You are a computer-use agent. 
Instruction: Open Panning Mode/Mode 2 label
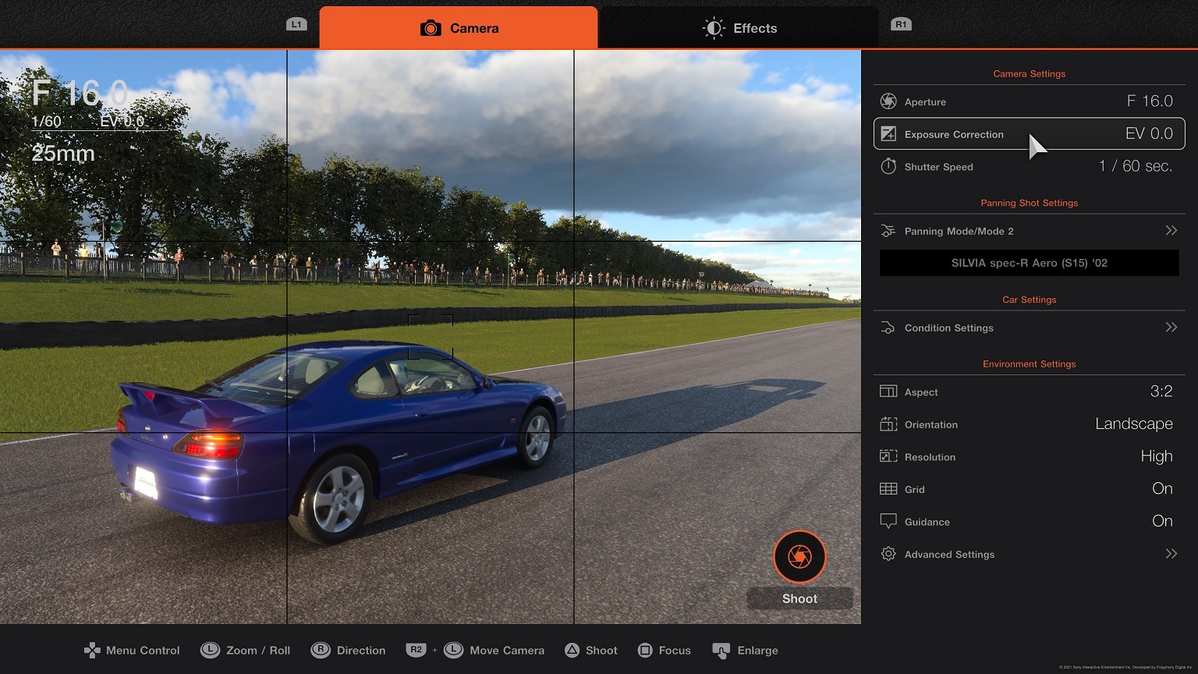959,232
